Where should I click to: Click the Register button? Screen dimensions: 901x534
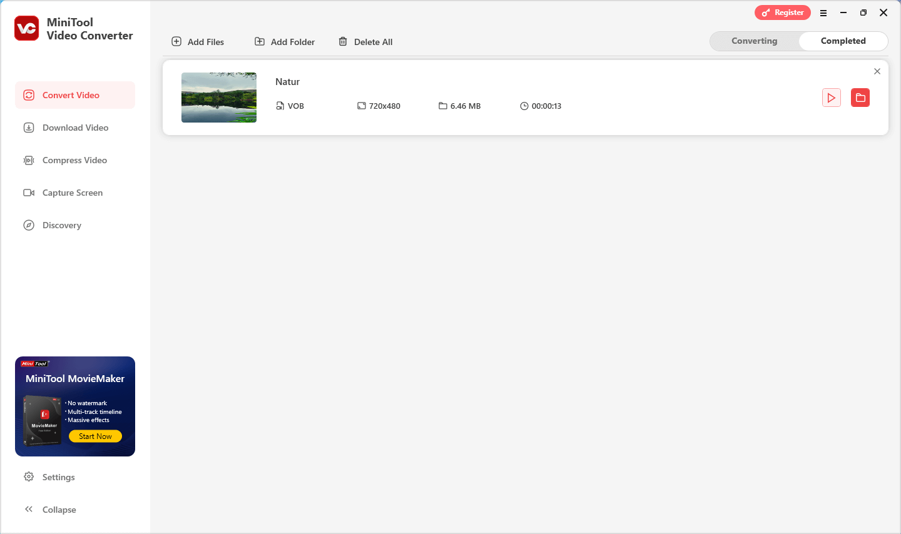tap(783, 13)
